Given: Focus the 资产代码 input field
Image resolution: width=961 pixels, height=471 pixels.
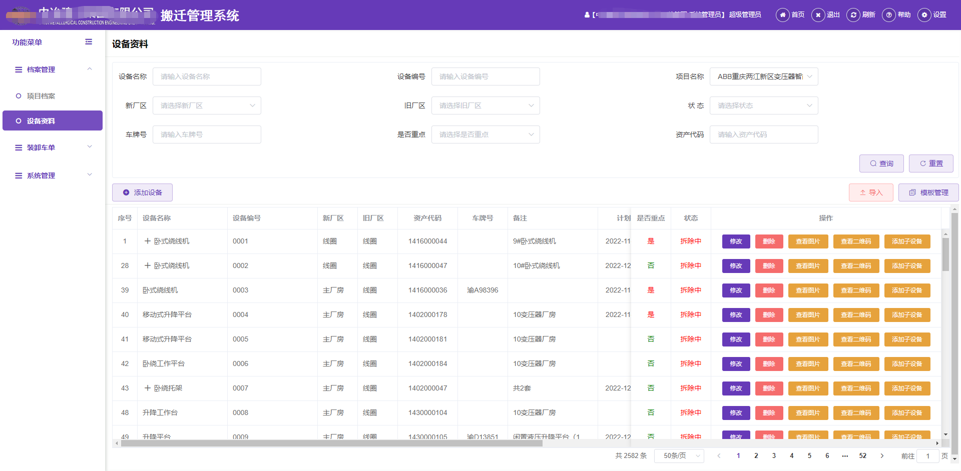Looking at the screenshot, I should point(764,134).
